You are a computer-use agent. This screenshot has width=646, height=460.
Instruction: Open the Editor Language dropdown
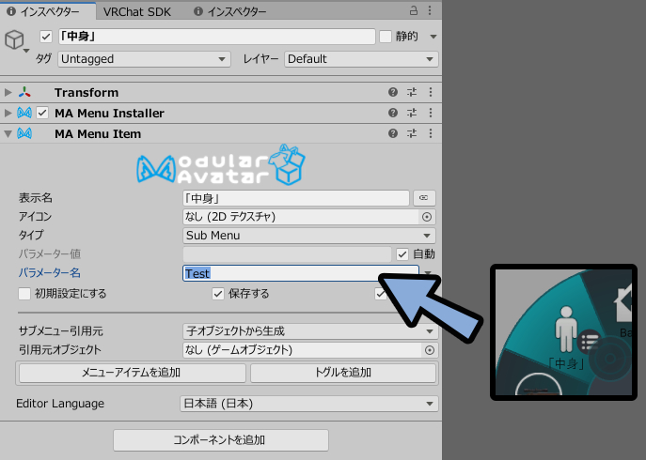click(309, 404)
